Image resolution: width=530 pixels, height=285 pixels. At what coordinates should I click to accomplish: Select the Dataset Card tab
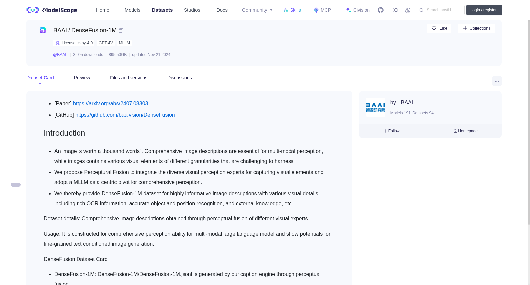[x=40, y=78]
